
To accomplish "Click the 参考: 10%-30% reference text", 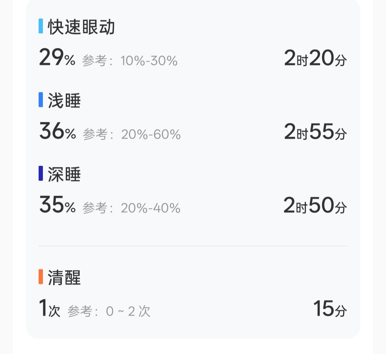I will click(130, 61).
